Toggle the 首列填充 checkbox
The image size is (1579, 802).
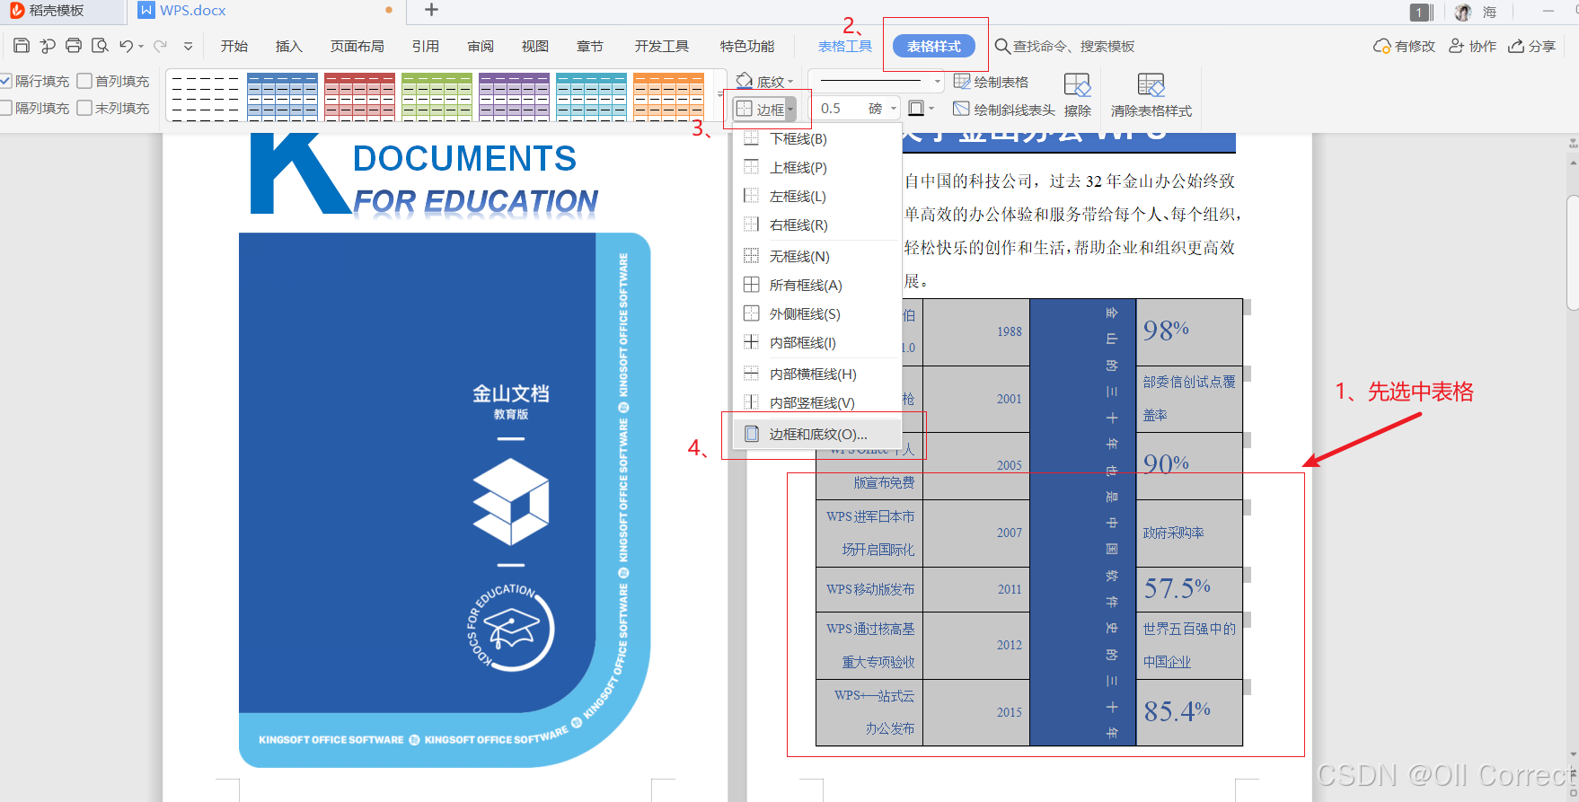click(84, 81)
